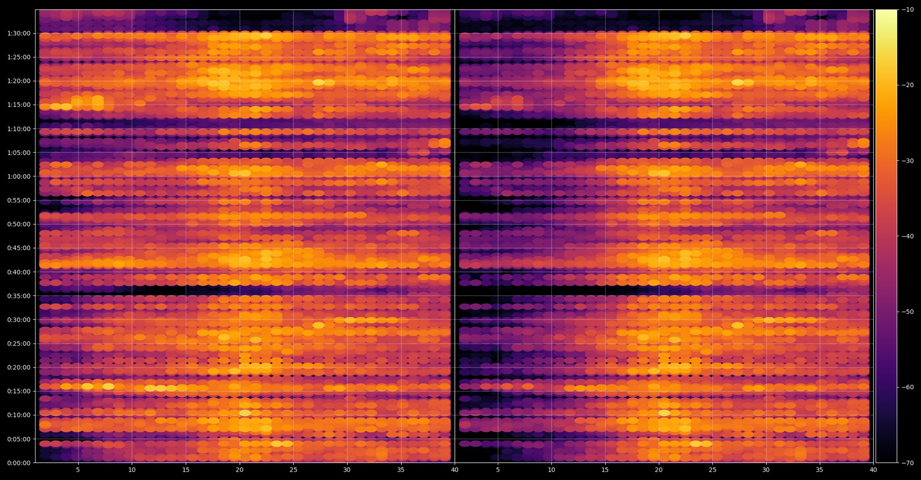The width and height of the screenshot is (921, 480).
Task: Select the 0:25:00 time axis label
Action: [x=19, y=343]
